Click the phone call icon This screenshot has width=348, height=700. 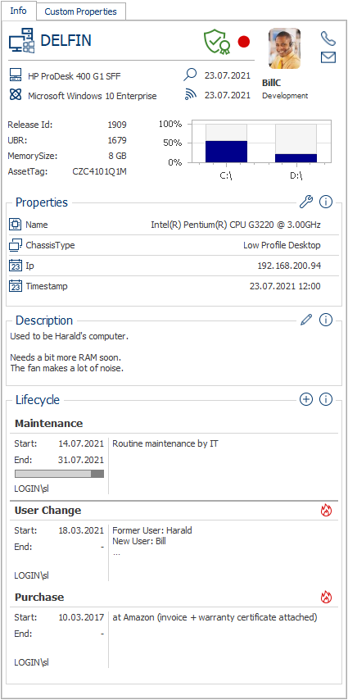point(328,39)
